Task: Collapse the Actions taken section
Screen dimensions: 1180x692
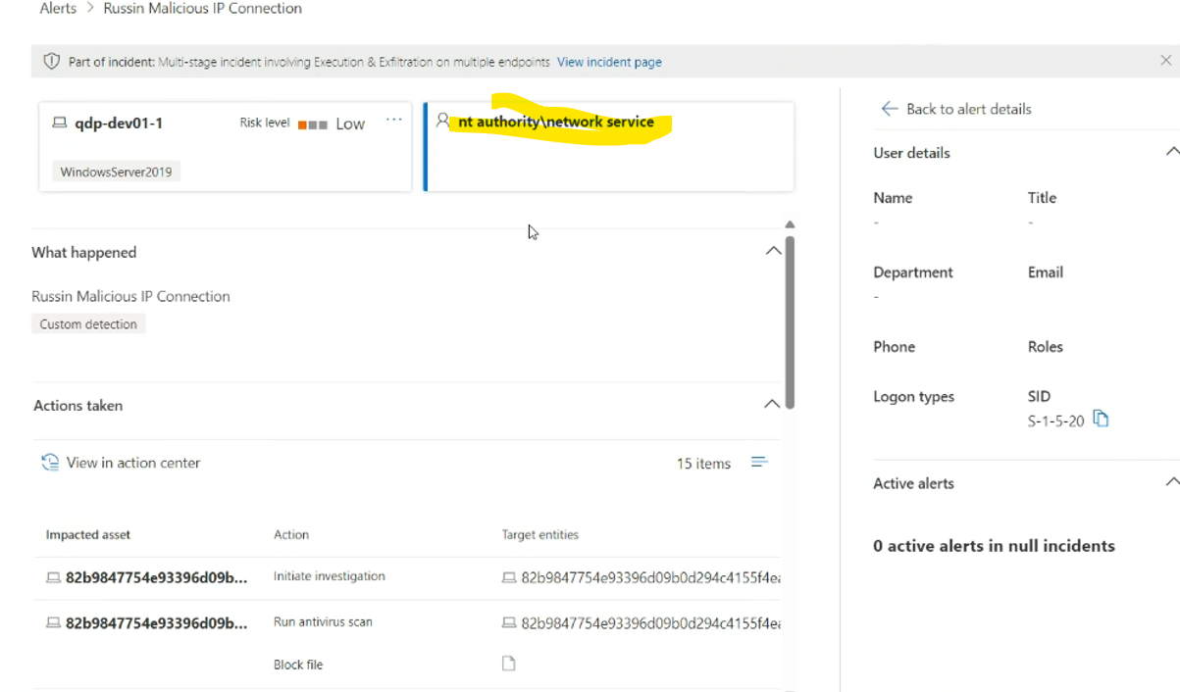Action: pos(772,403)
